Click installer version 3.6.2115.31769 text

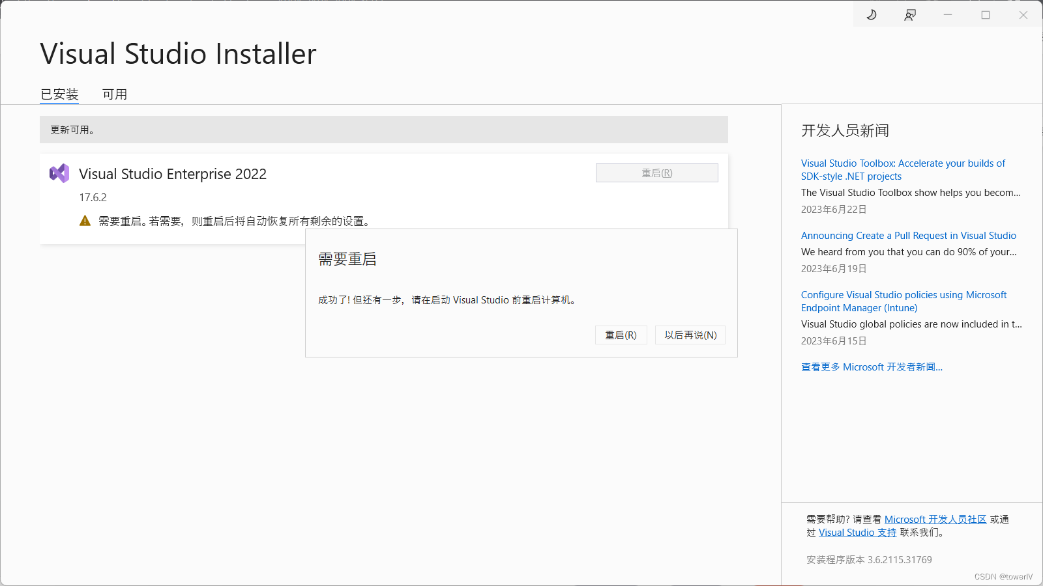(869, 560)
